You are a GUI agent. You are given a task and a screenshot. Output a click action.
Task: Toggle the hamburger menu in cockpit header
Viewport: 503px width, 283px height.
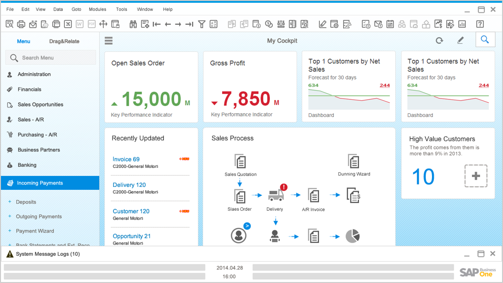[109, 41]
